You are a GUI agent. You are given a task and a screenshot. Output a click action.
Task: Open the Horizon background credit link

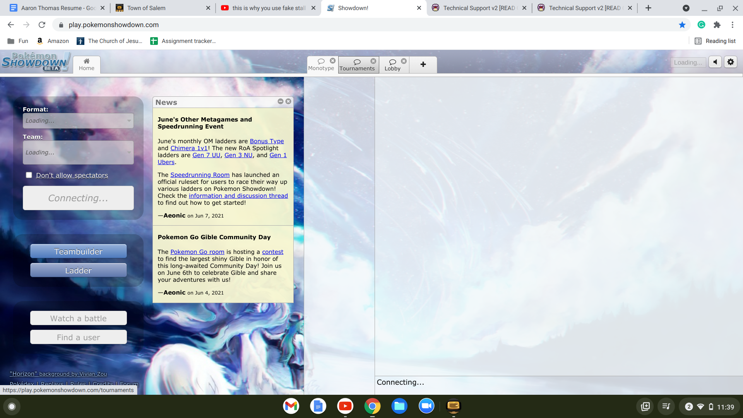point(58,374)
